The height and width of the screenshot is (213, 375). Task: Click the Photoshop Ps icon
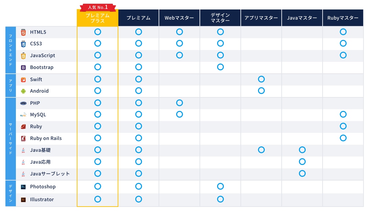point(23,187)
